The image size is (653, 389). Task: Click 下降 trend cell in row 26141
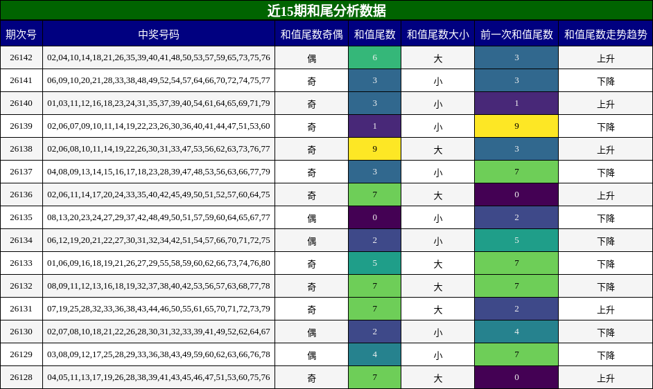click(606, 81)
